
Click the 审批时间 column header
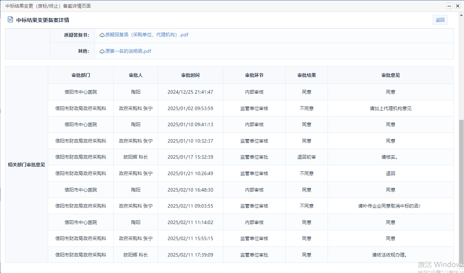[190, 75]
